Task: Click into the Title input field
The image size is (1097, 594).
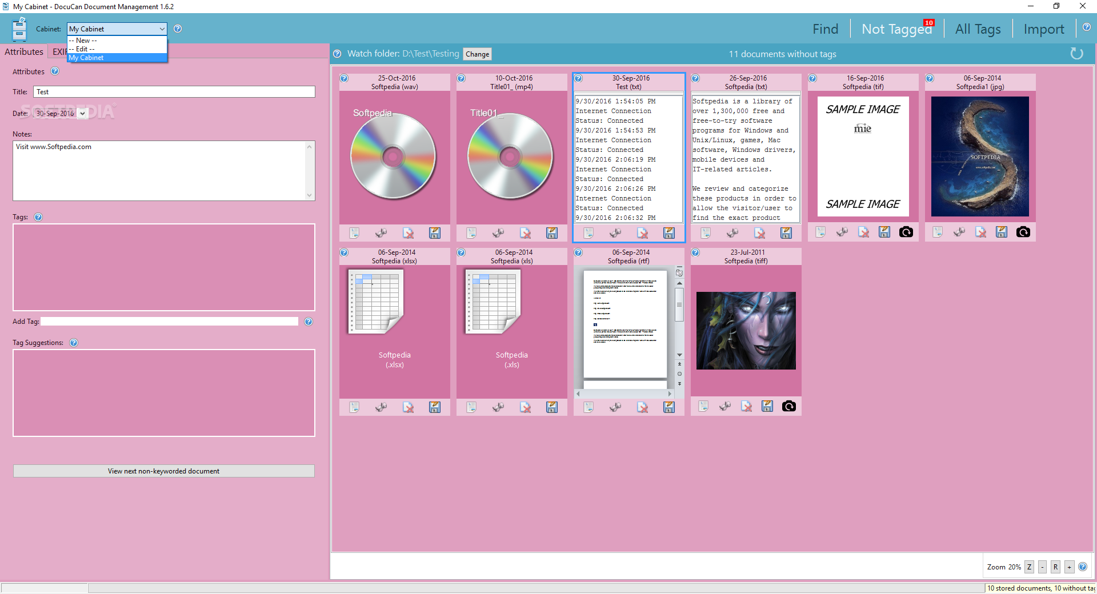Action: click(174, 91)
